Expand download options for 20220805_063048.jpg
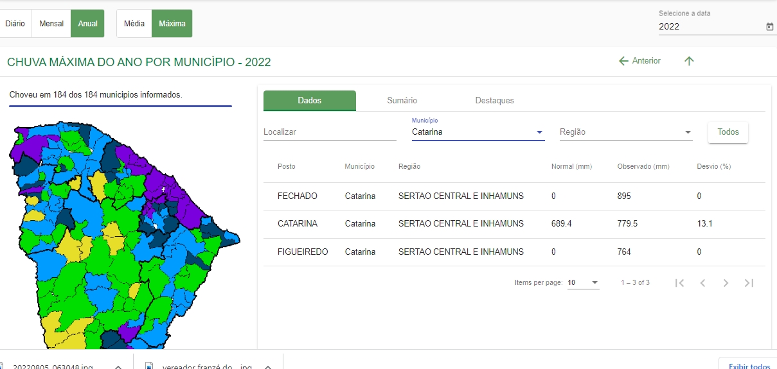 (x=118, y=366)
